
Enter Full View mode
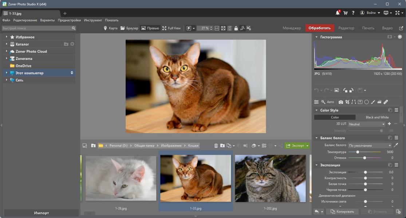click(x=172, y=28)
